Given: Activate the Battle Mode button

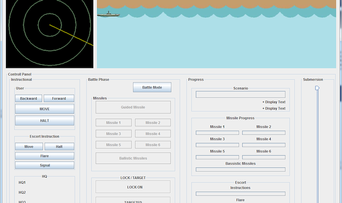Looking at the screenshot, I should tap(152, 87).
